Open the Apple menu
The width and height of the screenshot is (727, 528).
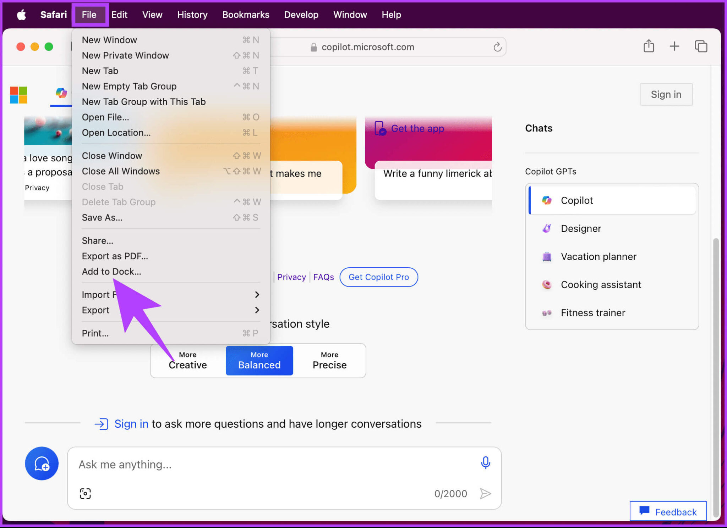tap(22, 15)
